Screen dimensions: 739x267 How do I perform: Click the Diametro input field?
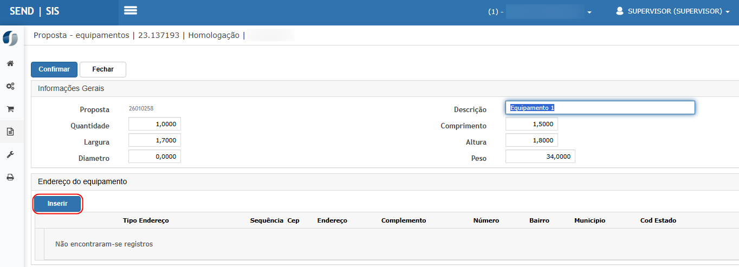154,157
